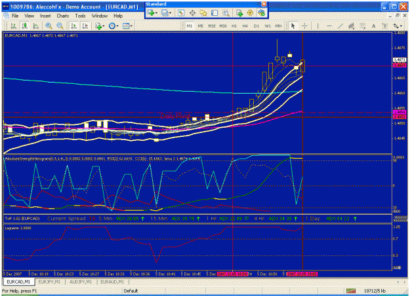Switch to the AUDJPY,M1 chart tab
This screenshot has width=410, height=296.
[x=81, y=282]
